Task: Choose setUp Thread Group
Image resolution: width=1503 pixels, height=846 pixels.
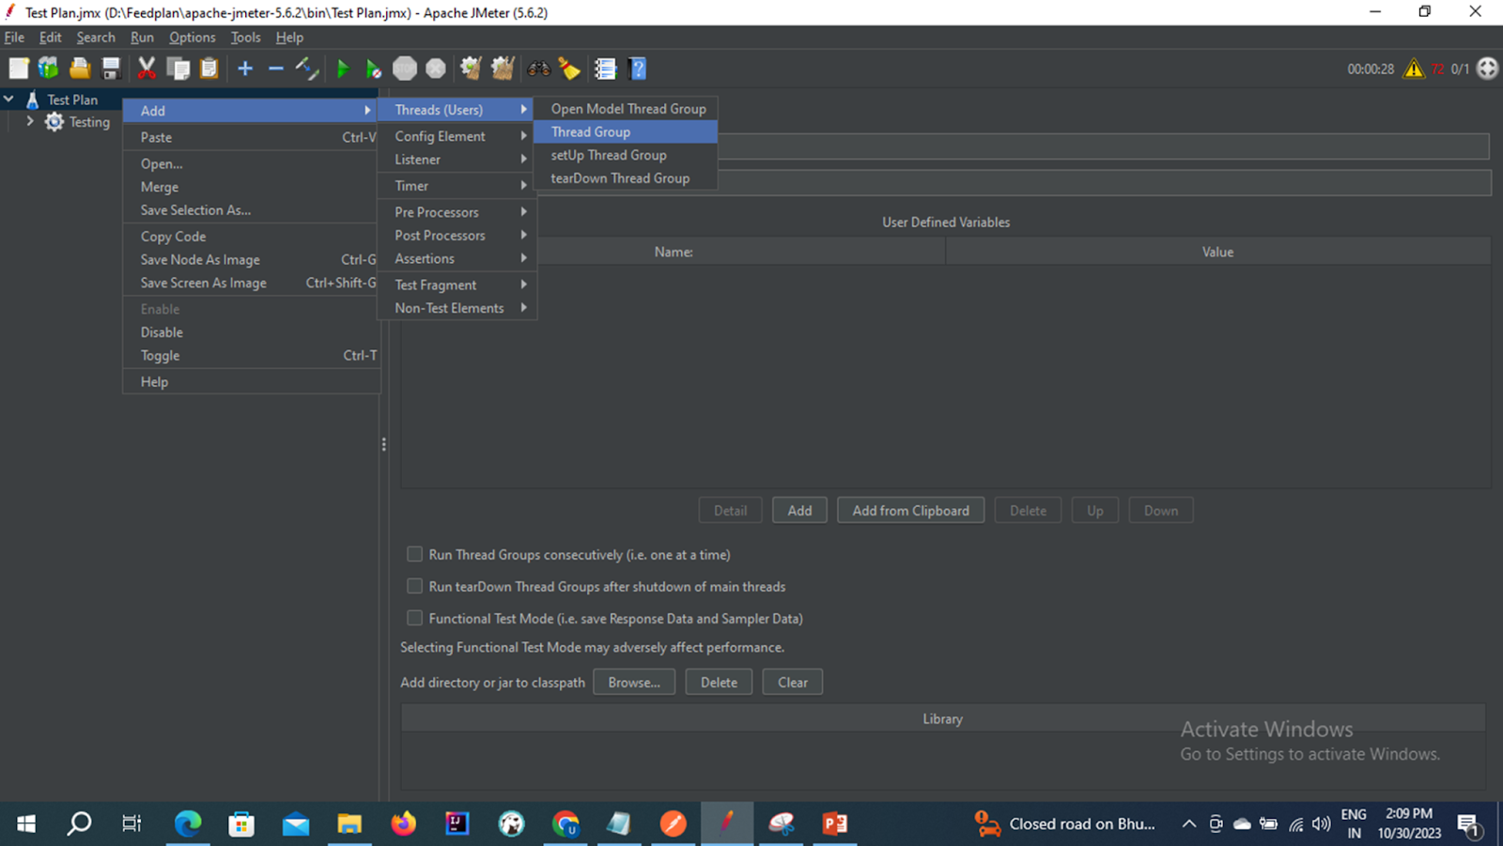Action: click(x=626, y=155)
